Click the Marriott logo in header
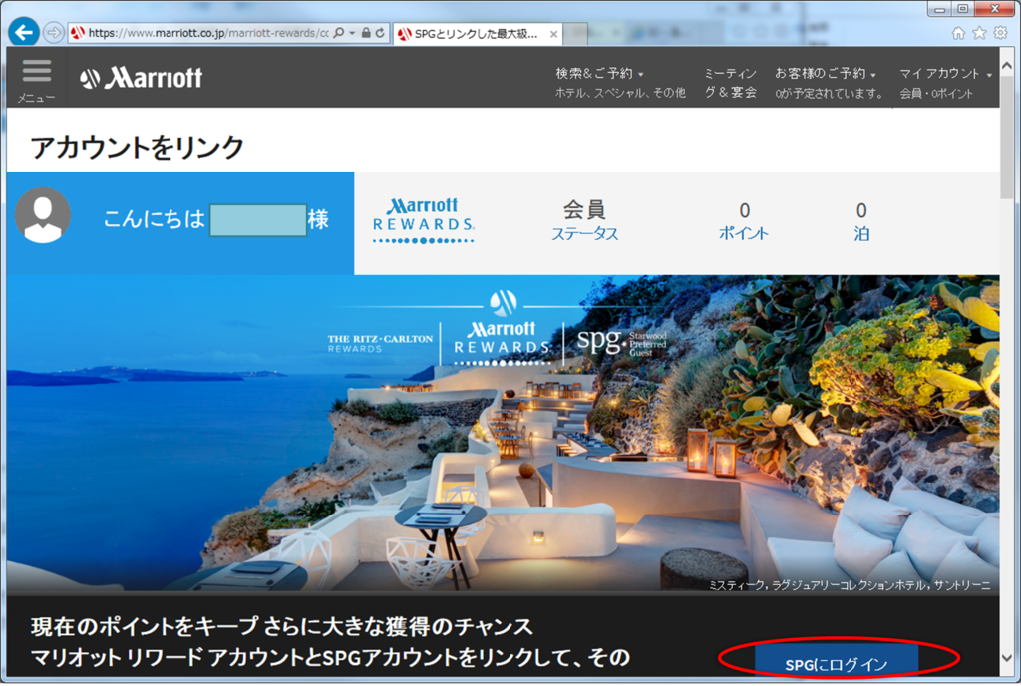Screen dimensions: 1021x686 (142, 78)
